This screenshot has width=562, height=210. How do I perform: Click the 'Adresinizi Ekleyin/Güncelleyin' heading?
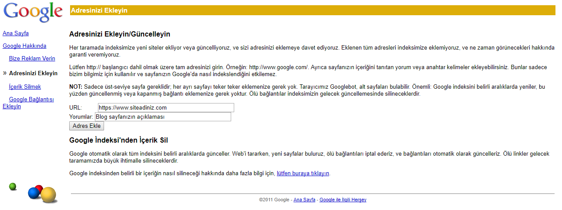pos(120,34)
